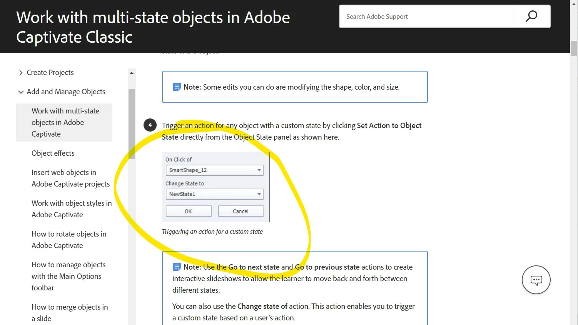The image size is (578, 325).
Task: Click the sidebar scroll up arrow
Action: [132, 73]
